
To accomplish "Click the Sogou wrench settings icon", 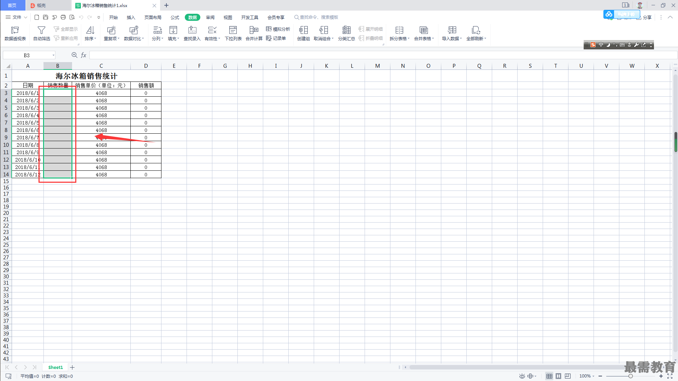I will pos(636,45).
